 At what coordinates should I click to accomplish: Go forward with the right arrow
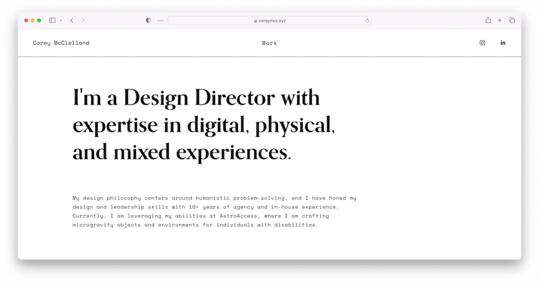tap(83, 20)
